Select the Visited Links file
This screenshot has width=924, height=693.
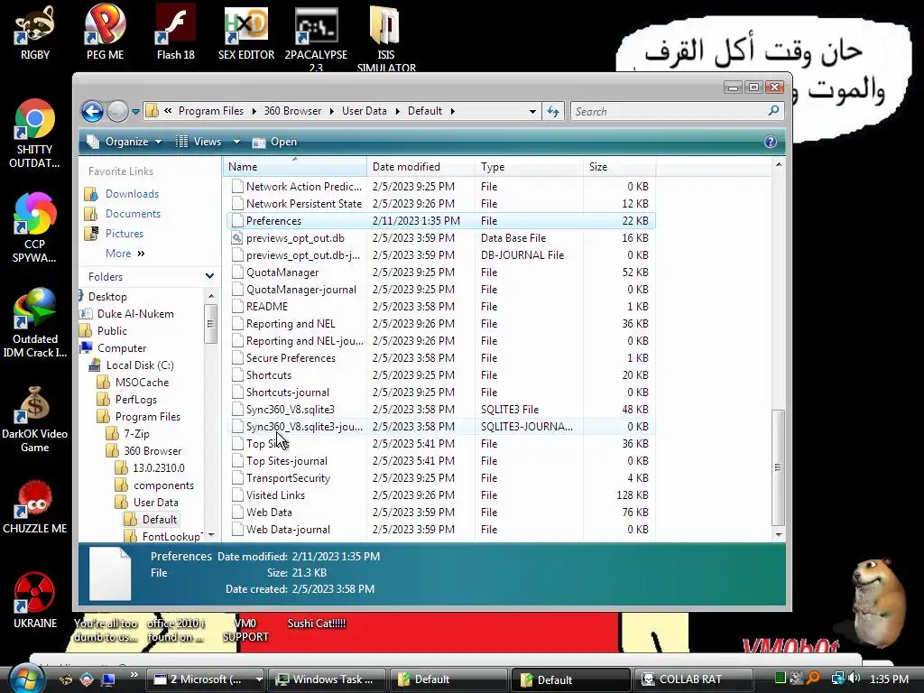click(x=275, y=495)
